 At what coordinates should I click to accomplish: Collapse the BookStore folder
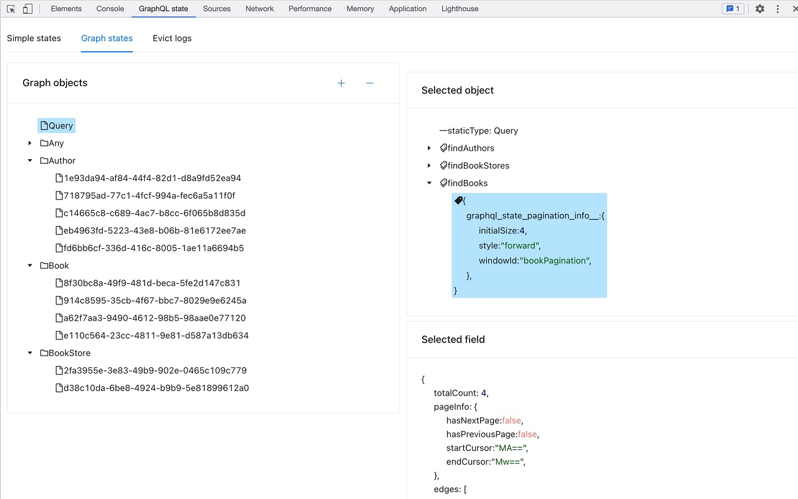tap(30, 353)
